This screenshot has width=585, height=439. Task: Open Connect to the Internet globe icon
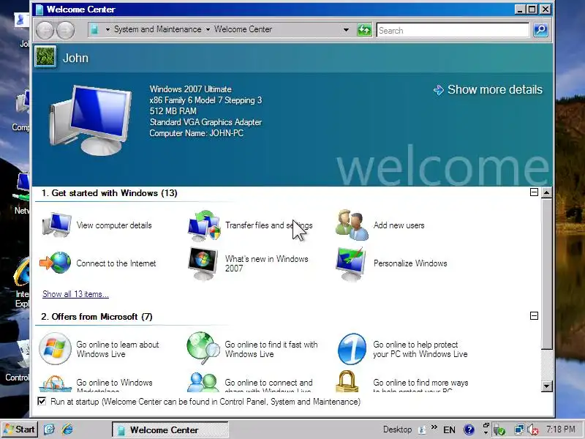(56, 263)
